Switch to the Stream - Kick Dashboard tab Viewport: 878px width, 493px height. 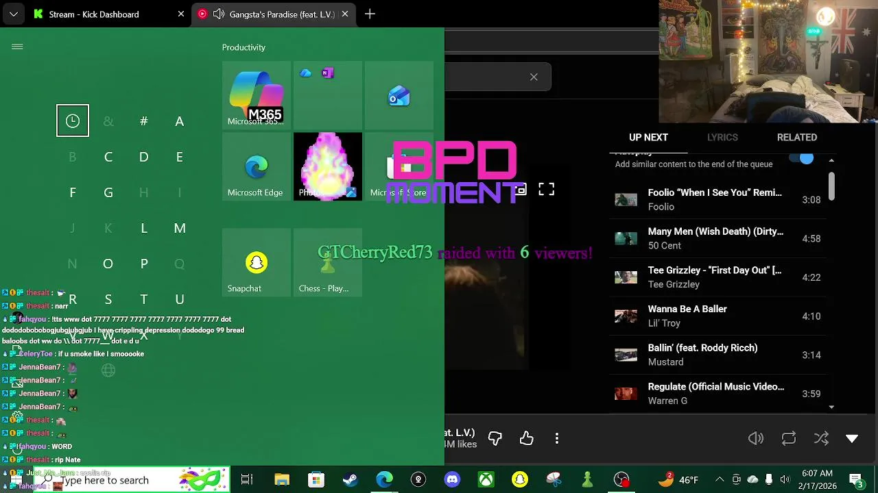[110, 14]
